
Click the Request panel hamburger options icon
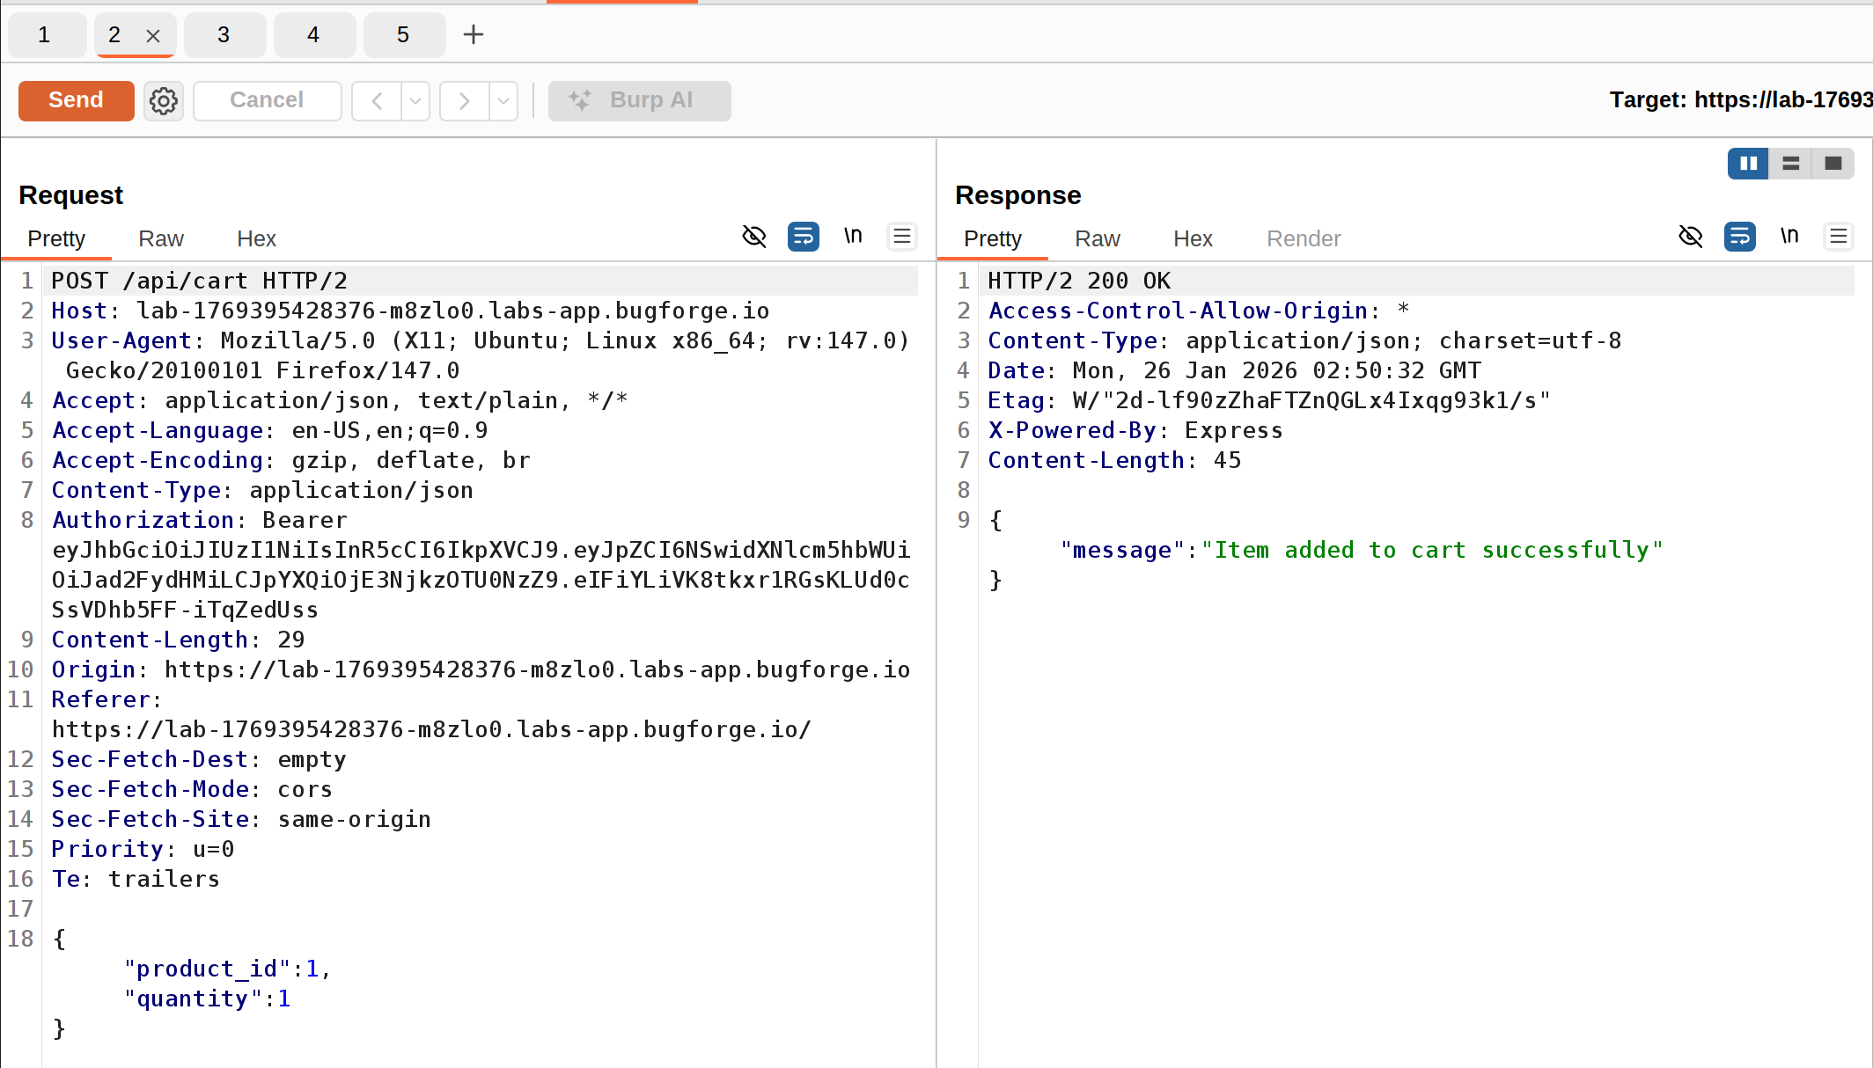[902, 237]
